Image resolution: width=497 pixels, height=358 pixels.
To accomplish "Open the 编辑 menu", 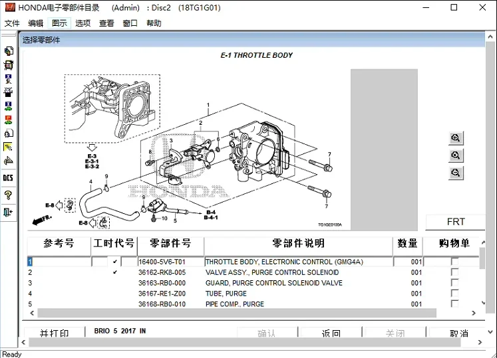I will 35,23.
